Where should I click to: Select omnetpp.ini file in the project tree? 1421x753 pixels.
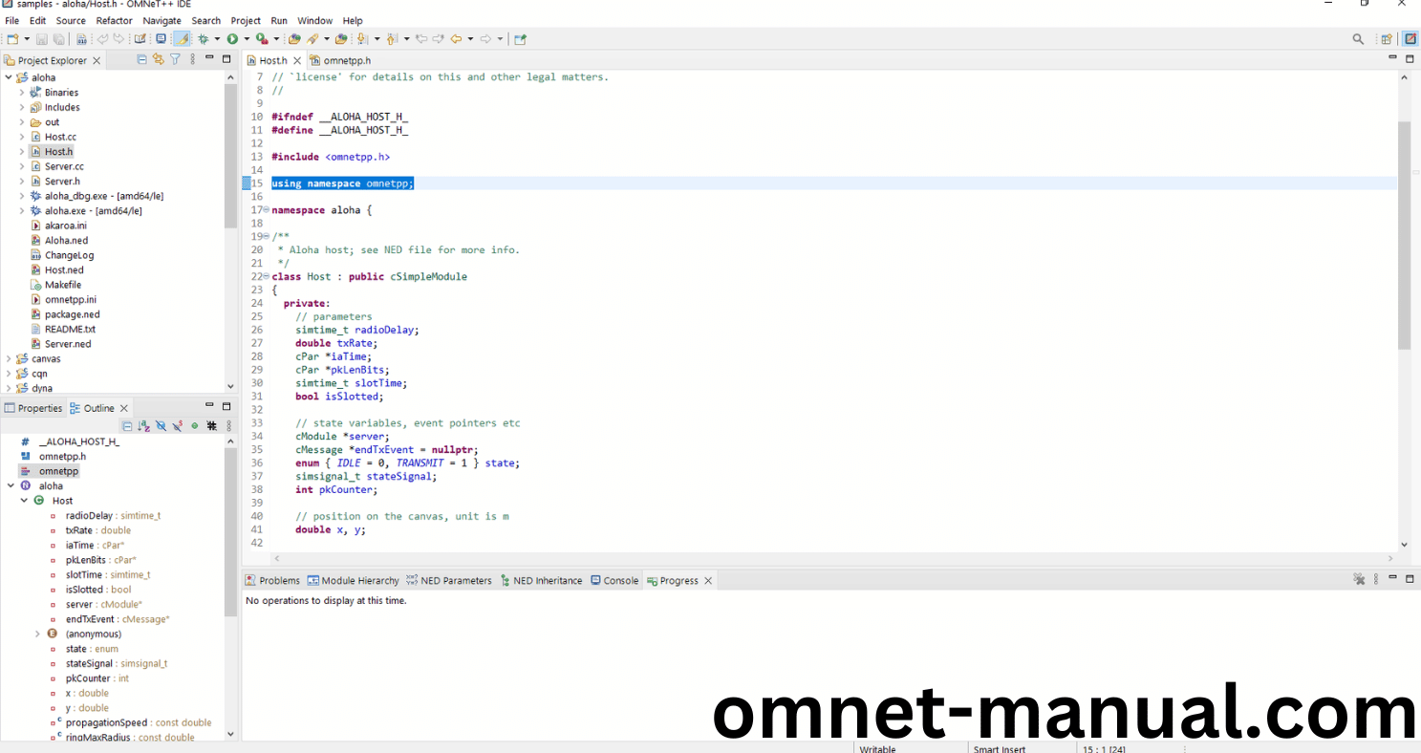coord(70,300)
